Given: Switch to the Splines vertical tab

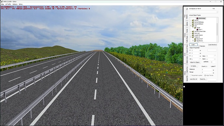Looking at the screenshot, I should [x=187, y=24].
